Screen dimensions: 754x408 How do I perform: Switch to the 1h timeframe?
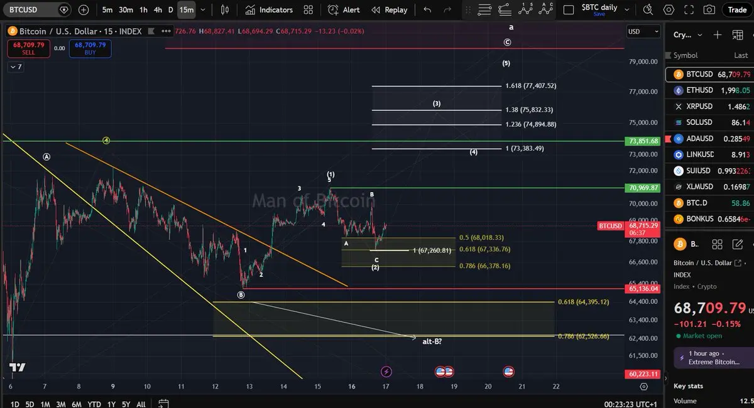tap(144, 10)
